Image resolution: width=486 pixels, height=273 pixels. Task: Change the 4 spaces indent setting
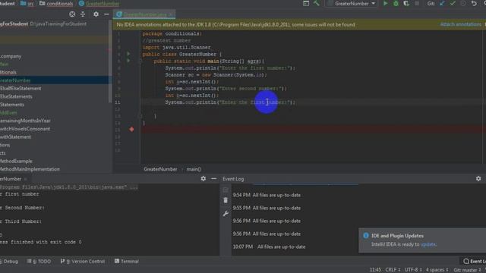tap(437, 270)
